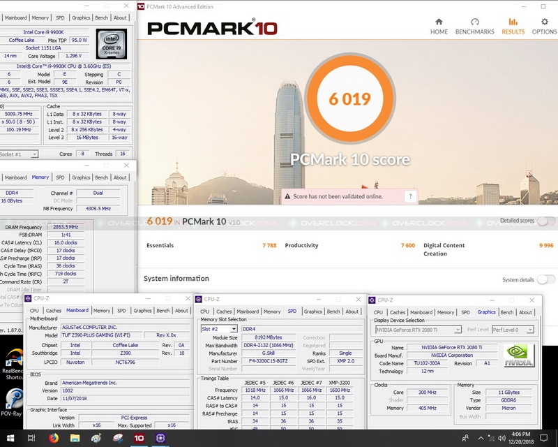Click the Max Bandwidth value DDR4-2132 (1066 MHz)
Viewport: 558px width, 447px height.
268,345
